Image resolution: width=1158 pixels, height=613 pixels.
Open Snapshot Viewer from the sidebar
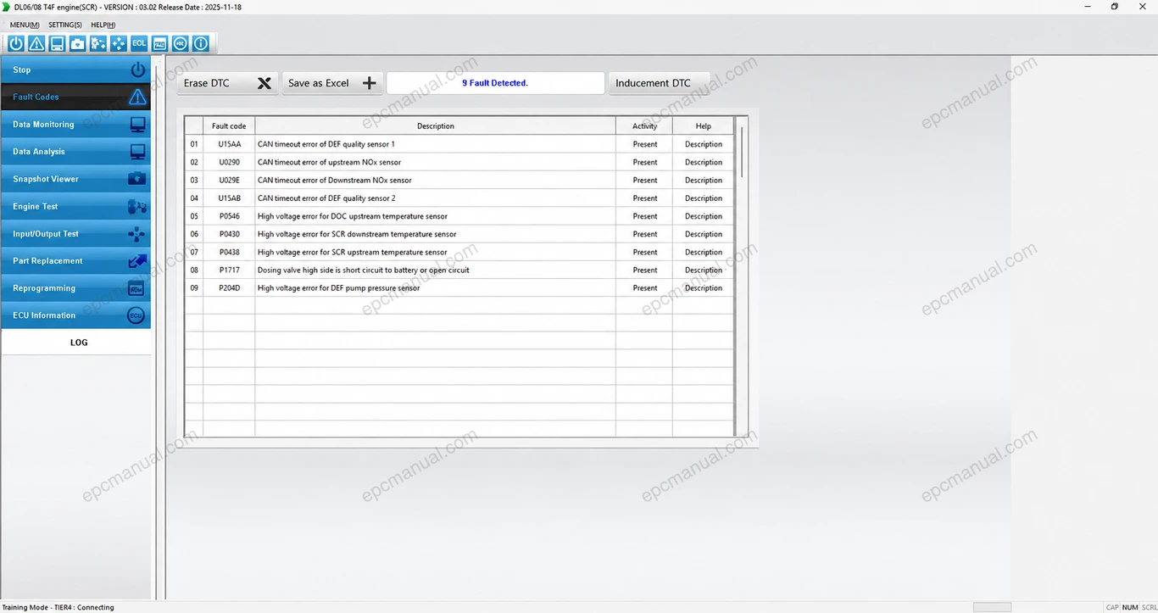pos(76,179)
